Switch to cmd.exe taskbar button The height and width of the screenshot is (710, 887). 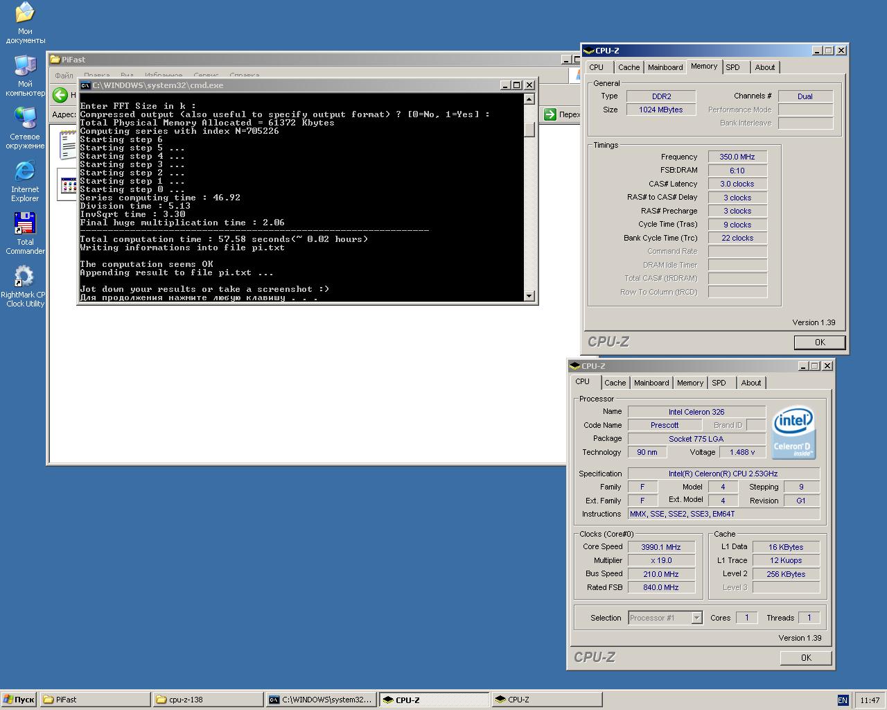click(x=321, y=700)
